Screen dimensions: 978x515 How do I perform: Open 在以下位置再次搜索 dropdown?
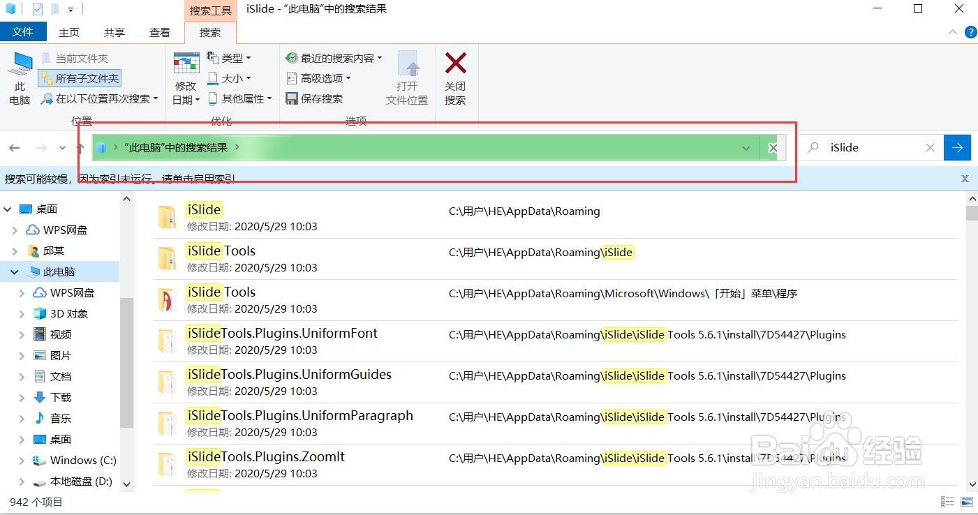[100, 99]
